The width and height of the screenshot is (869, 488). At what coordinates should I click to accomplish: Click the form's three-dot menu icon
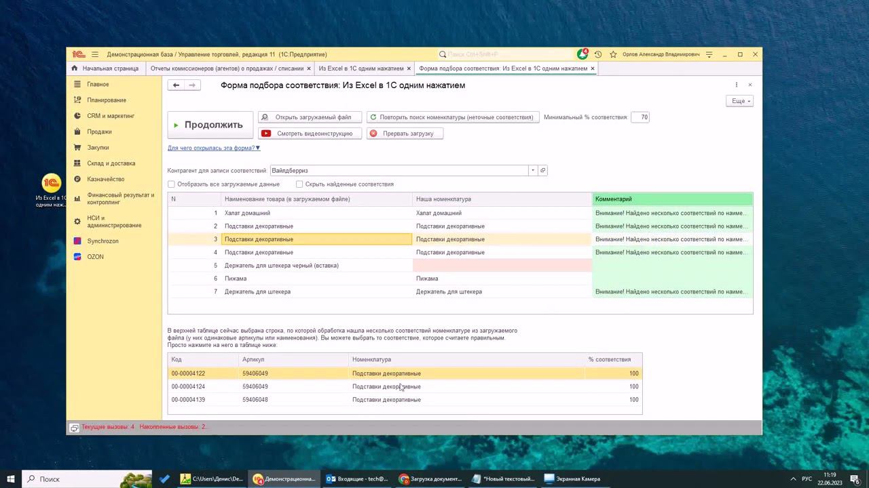click(737, 85)
